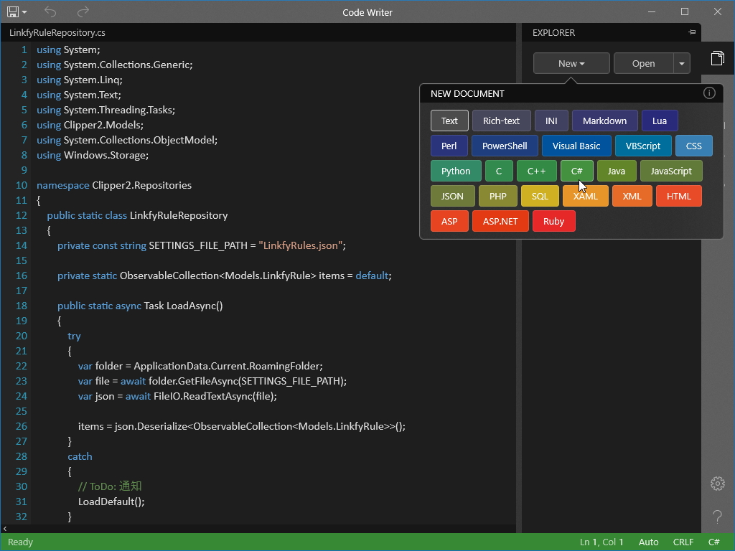This screenshot has width=735, height=551.
Task: Click the horizontal scrollbar left arrow
Action: click(x=5, y=529)
